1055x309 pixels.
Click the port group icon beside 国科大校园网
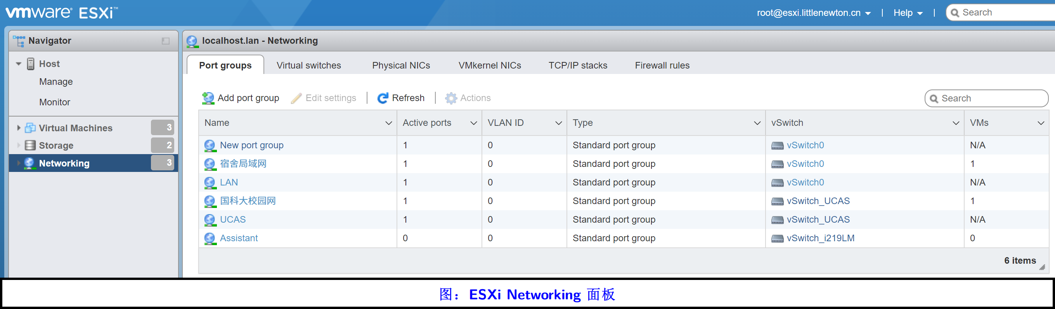tap(210, 201)
